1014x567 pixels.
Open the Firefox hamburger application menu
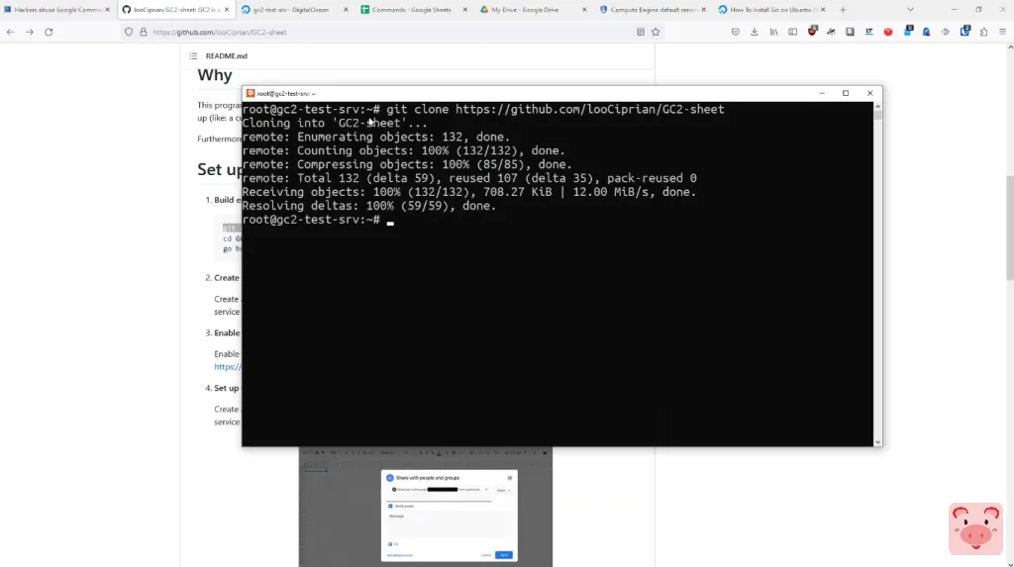coord(1002,32)
